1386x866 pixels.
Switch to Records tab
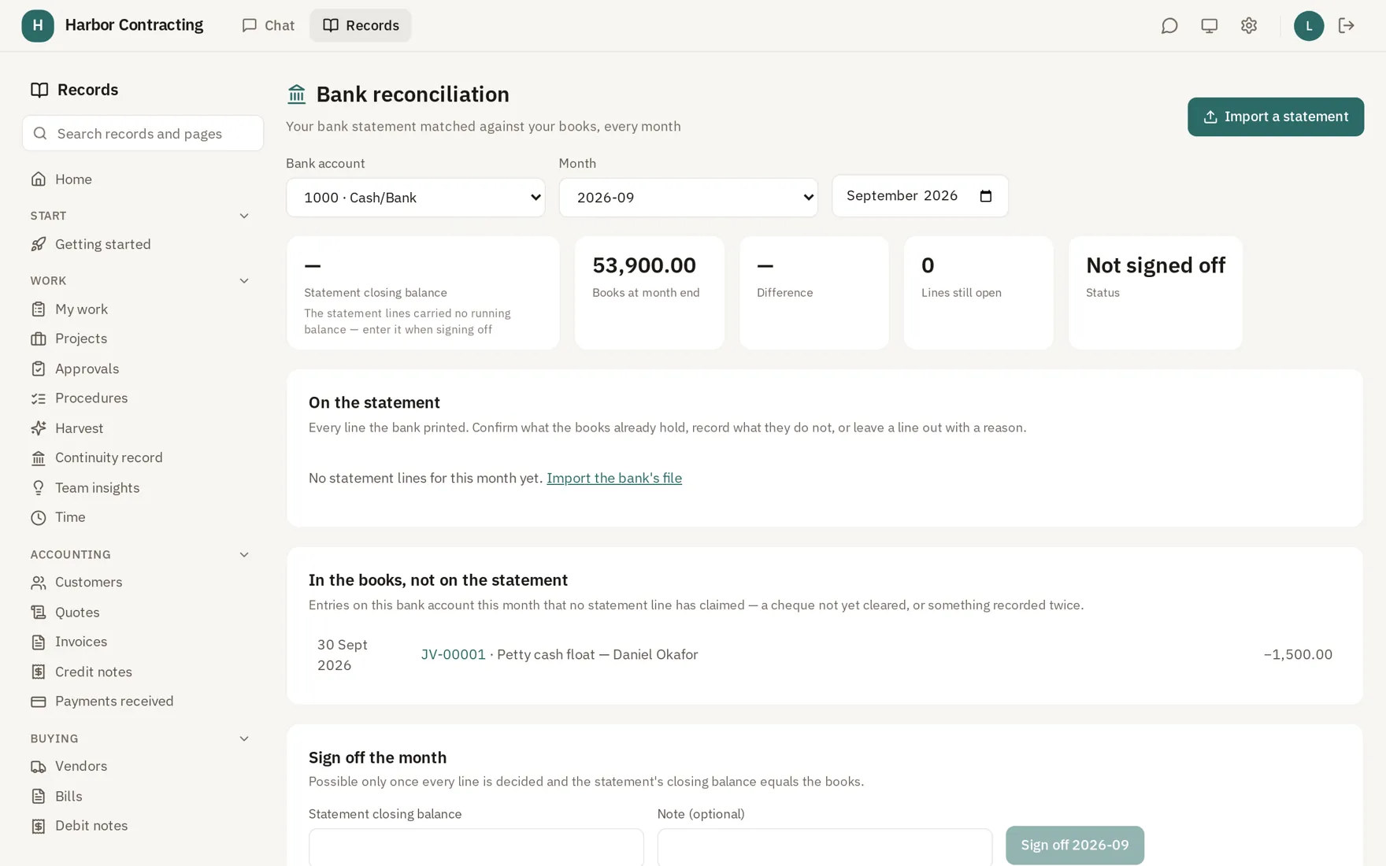[x=361, y=26]
